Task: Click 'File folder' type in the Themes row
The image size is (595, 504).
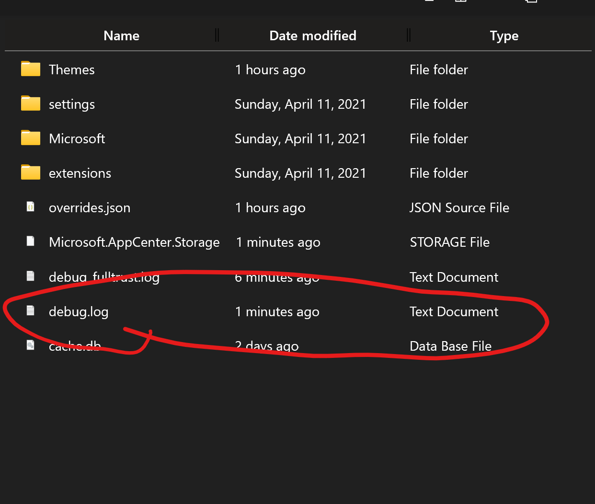Action: (x=439, y=69)
